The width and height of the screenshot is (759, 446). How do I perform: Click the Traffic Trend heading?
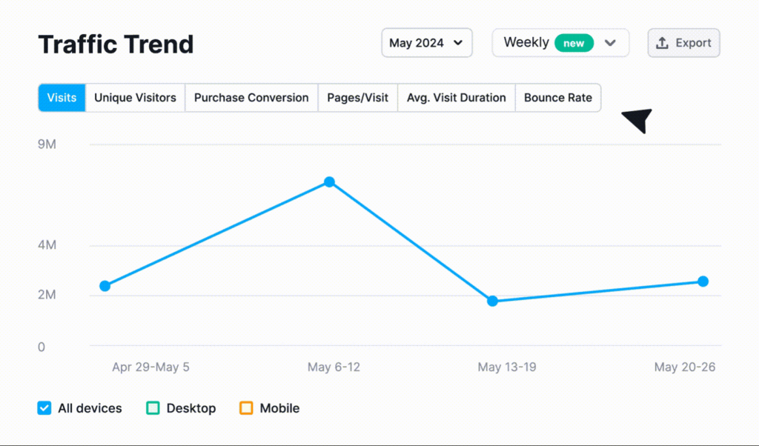116,44
